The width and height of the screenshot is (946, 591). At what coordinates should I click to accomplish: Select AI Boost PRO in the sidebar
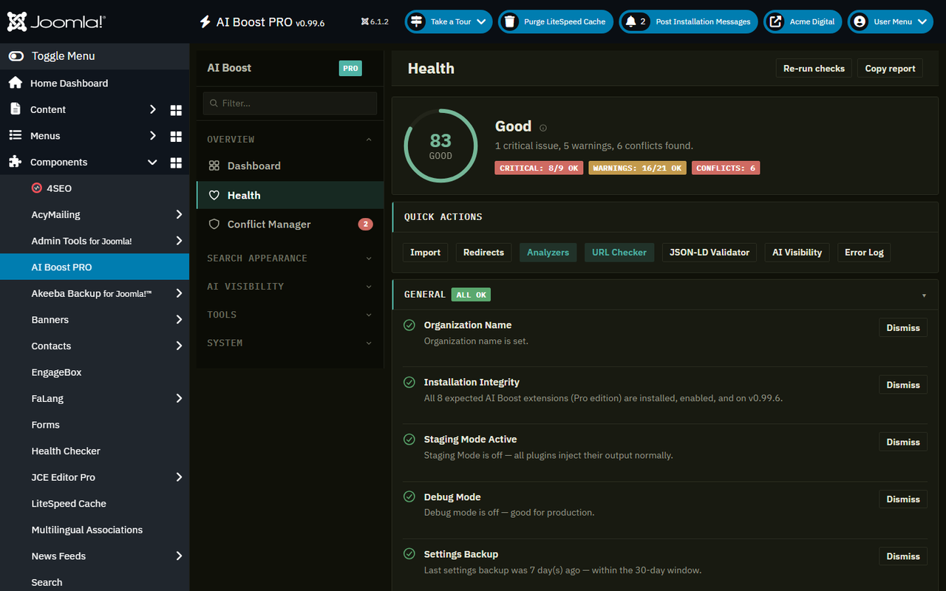coord(95,267)
